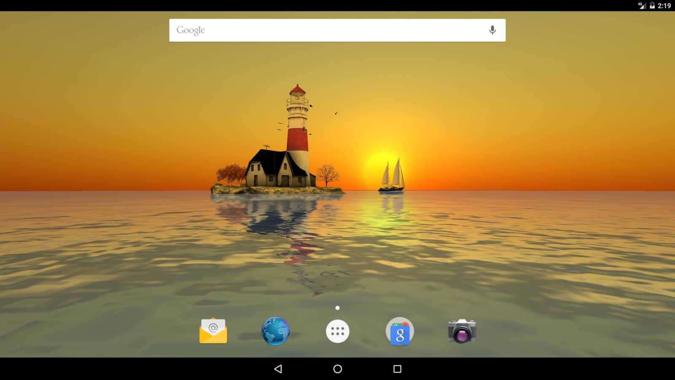Viewport: 675px width, 380px height.
Task: Select the home screen page indicator dot
Action: (x=337, y=308)
